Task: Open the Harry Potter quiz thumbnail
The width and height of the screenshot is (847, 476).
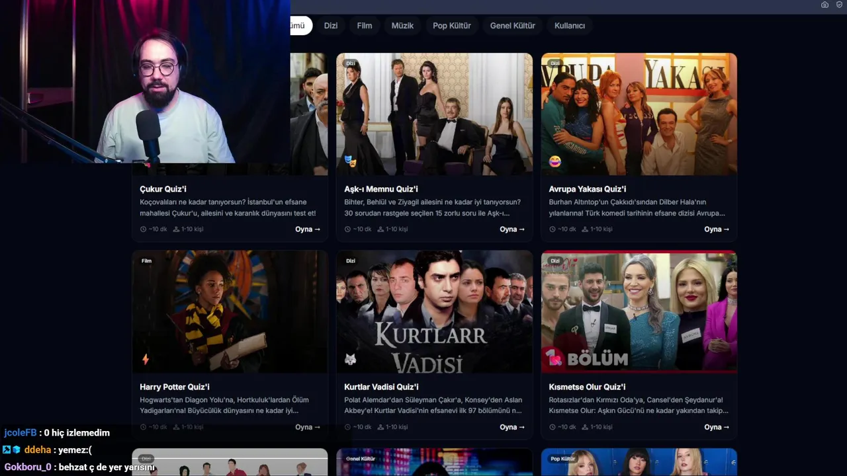Action: (x=230, y=311)
